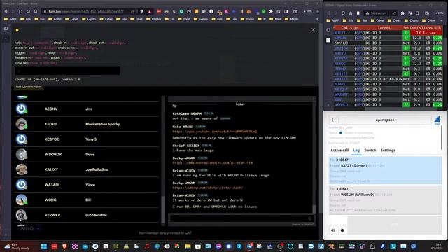Open the Credit bookmarks folder in ham.live window
This screenshot has width=448, height=252.
72,19
